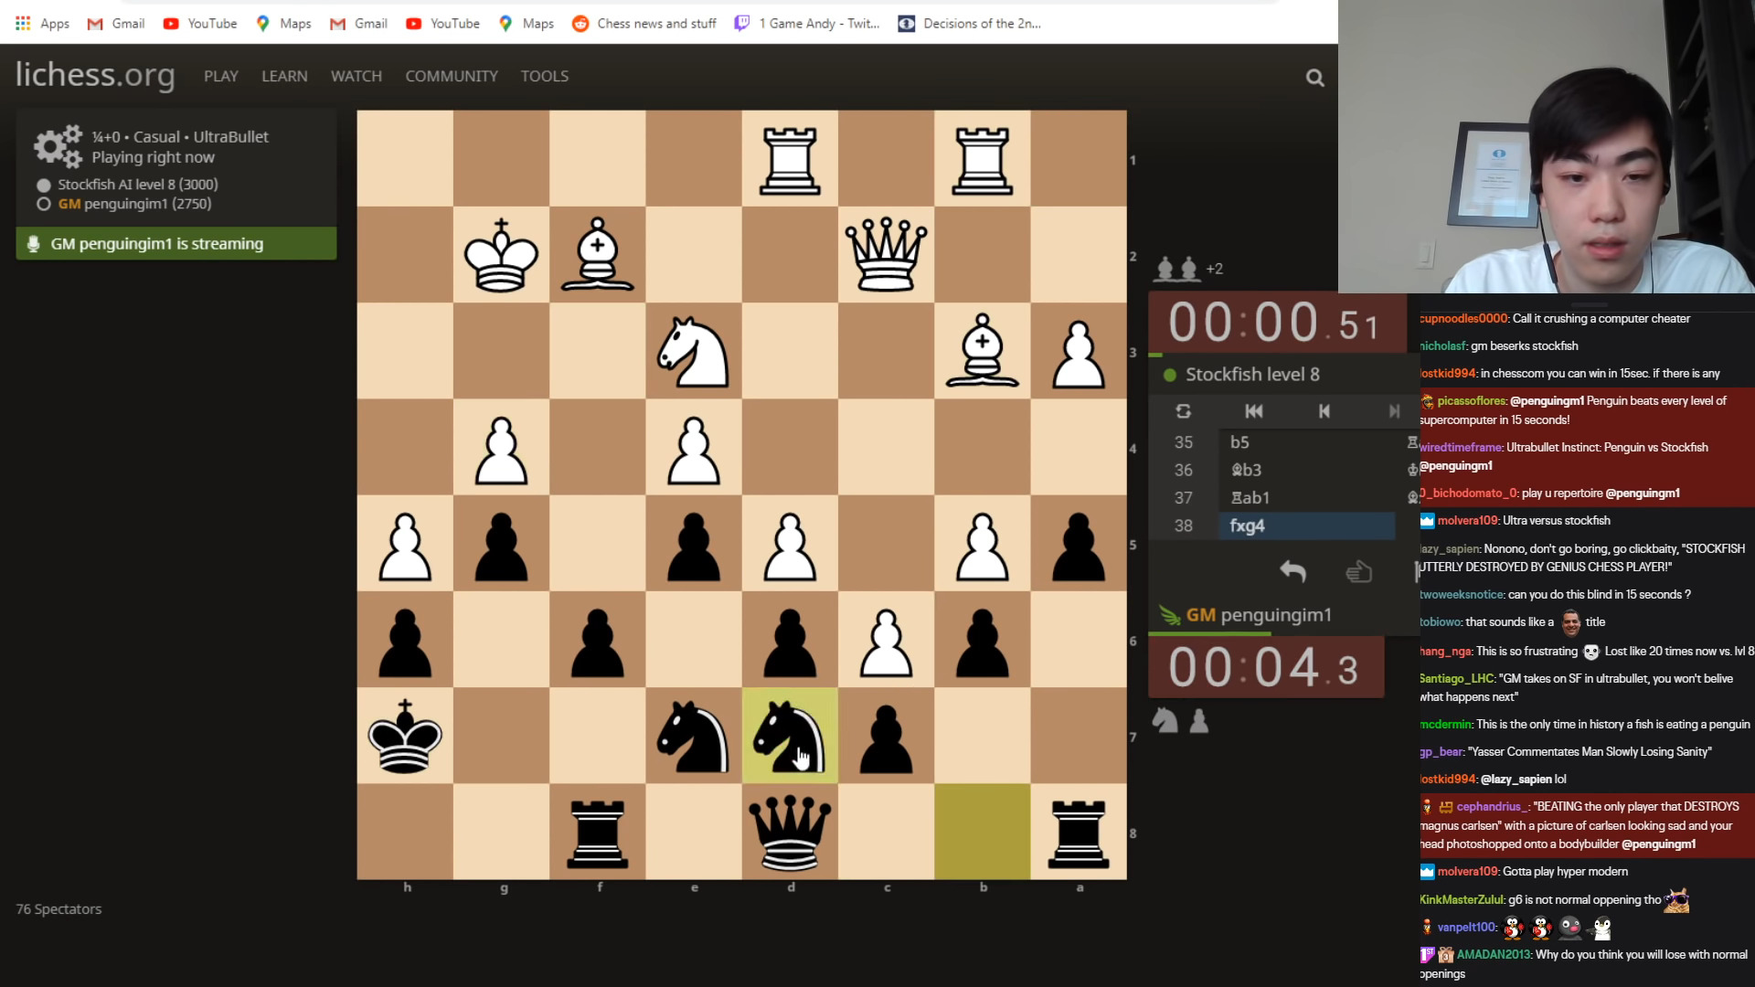Open Chrome Apps bookmark icon

point(24,24)
